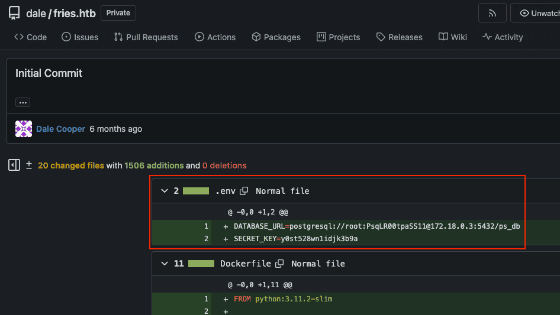The image size is (560, 315).
Task: Click the 0 deletions text
Action: [x=224, y=165]
